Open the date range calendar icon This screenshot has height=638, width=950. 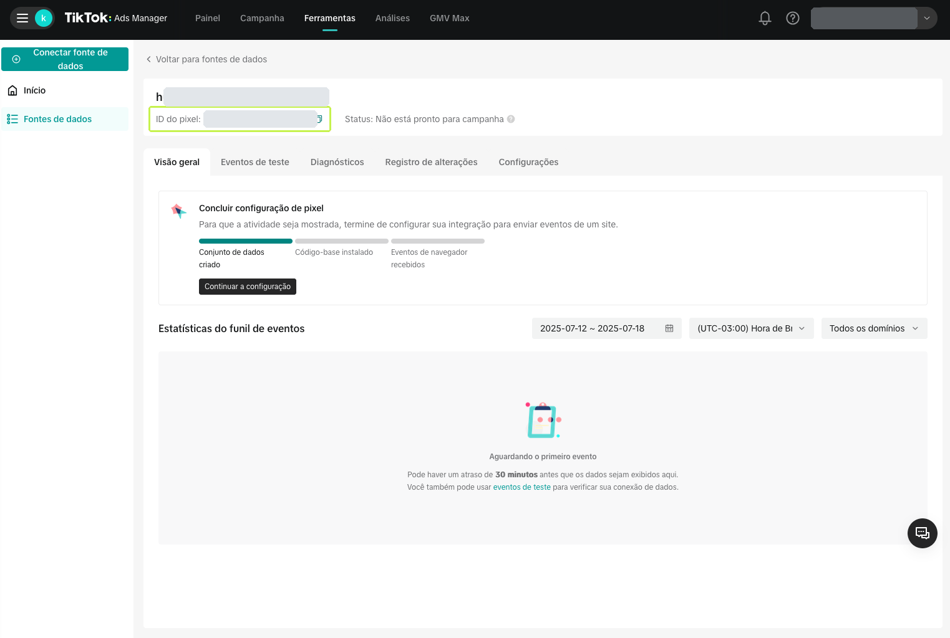(x=669, y=328)
